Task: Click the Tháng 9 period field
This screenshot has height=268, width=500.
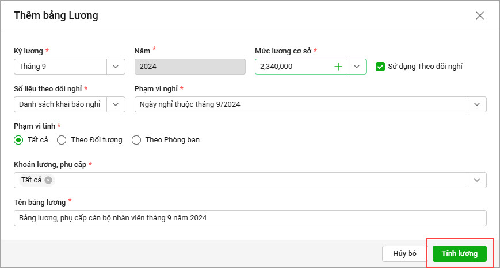Action: 60,67
